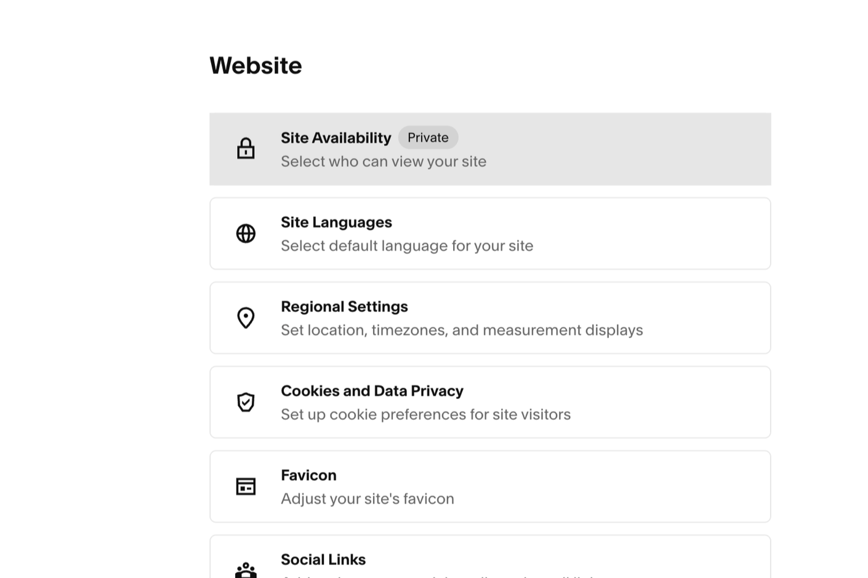Click 'Set location, timezones, and measurement displays' text
Screen dimensions: 868x578
[x=462, y=330]
